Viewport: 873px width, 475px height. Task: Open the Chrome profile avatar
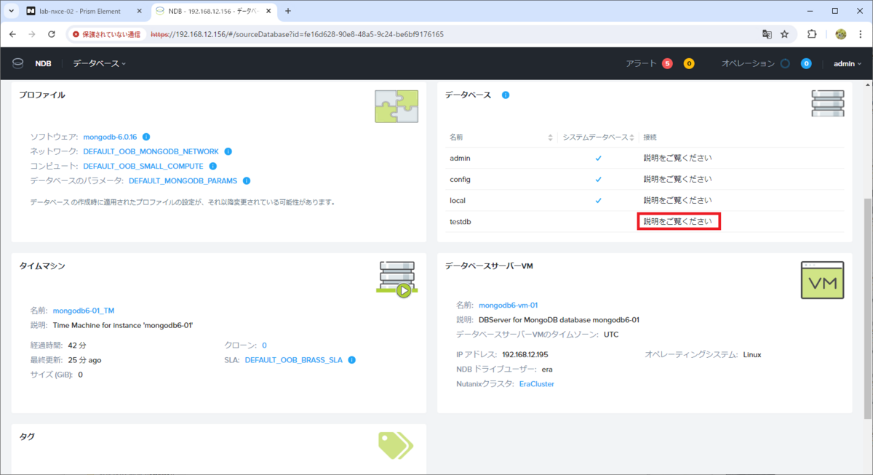pyautogui.click(x=840, y=34)
